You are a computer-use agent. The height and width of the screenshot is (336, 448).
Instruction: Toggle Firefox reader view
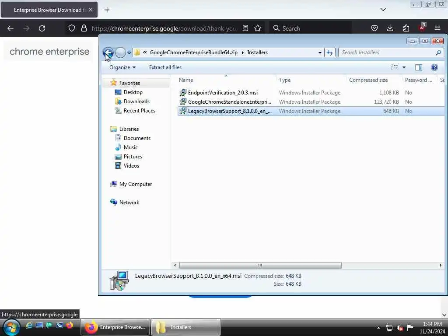click(245, 28)
